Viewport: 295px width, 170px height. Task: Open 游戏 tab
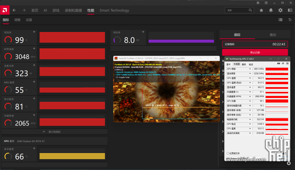click(x=56, y=10)
